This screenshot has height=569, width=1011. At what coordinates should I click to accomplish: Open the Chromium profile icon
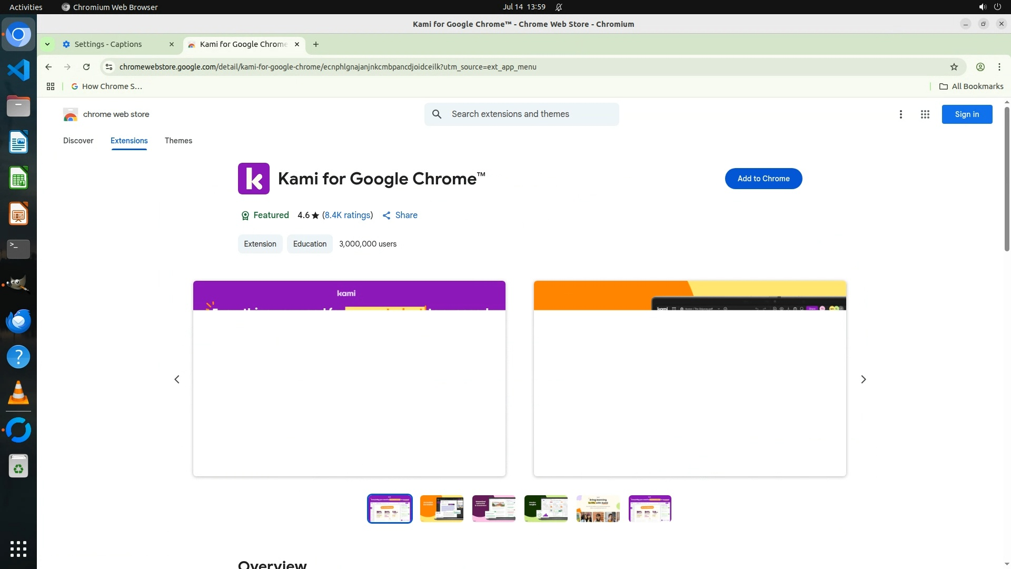(980, 67)
